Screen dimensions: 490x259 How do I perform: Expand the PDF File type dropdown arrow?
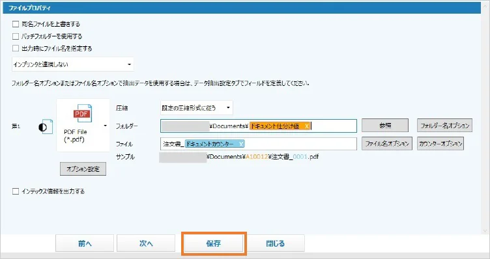tap(106, 126)
